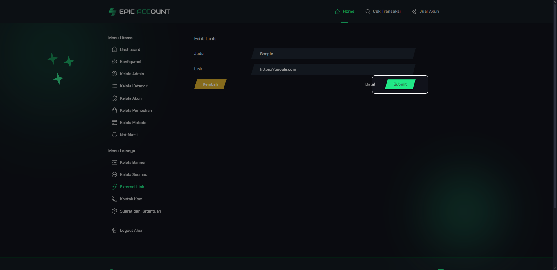557x270 pixels.
Task: Open Kelola Sosmed menu item
Action: [130, 174]
